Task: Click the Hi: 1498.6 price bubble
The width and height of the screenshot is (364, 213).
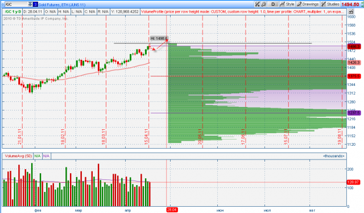Action: coord(159,38)
